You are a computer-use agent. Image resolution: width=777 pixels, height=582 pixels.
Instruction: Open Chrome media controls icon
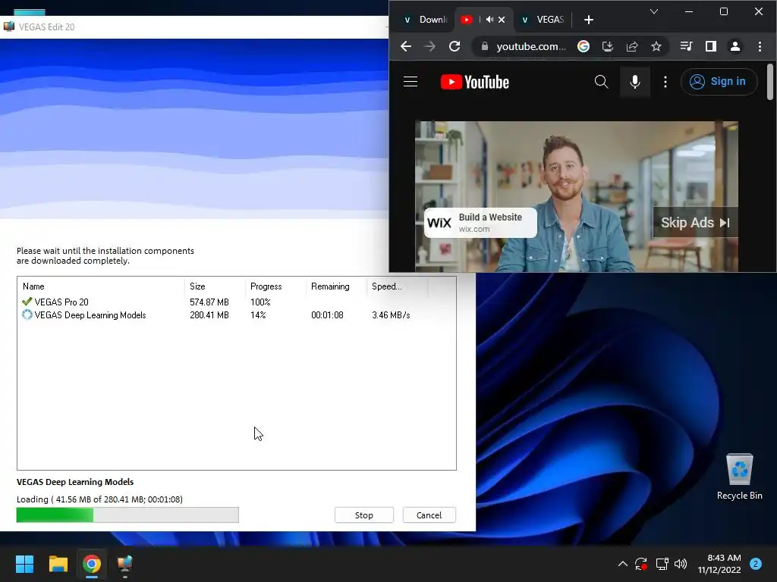[x=686, y=46]
